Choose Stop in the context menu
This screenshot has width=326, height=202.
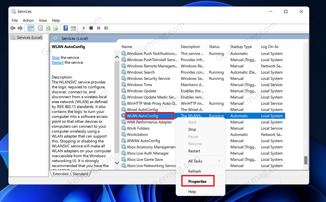pyautogui.click(x=192, y=129)
